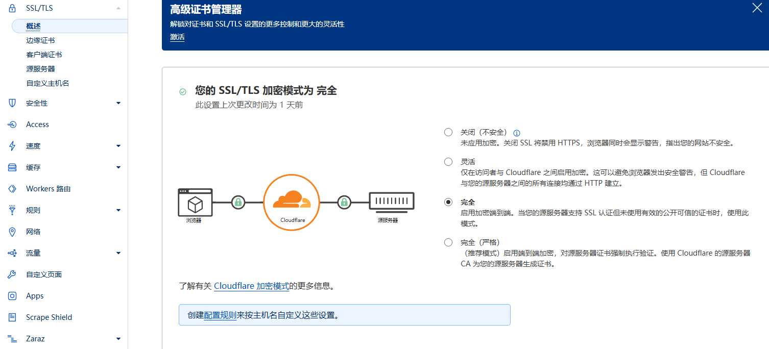This screenshot has width=769, height=349.
Task: Click info icon next to 关闭（不安全）
Action: pos(516,133)
